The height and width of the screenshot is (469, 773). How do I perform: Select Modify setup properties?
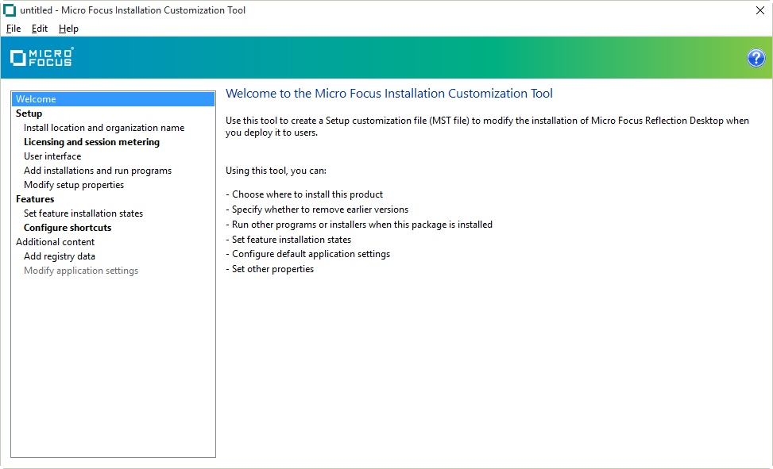pyautogui.click(x=74, y=185)
